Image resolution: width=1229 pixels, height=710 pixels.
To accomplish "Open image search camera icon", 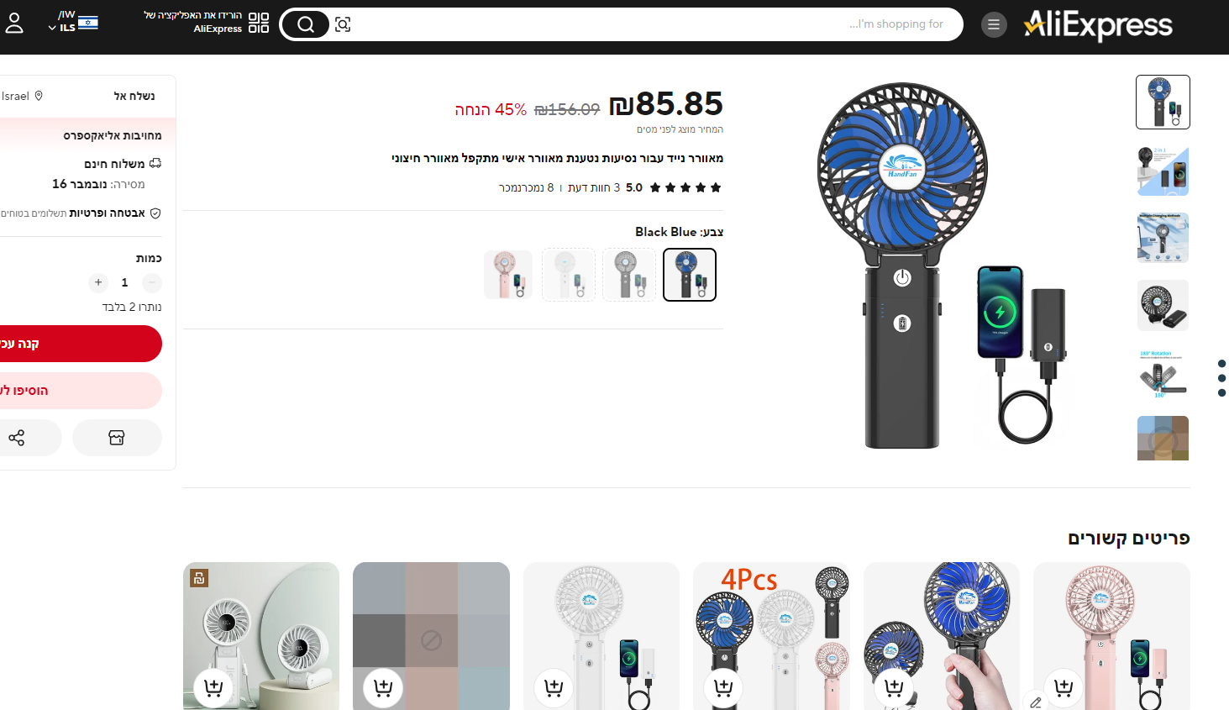I will 343,24.
